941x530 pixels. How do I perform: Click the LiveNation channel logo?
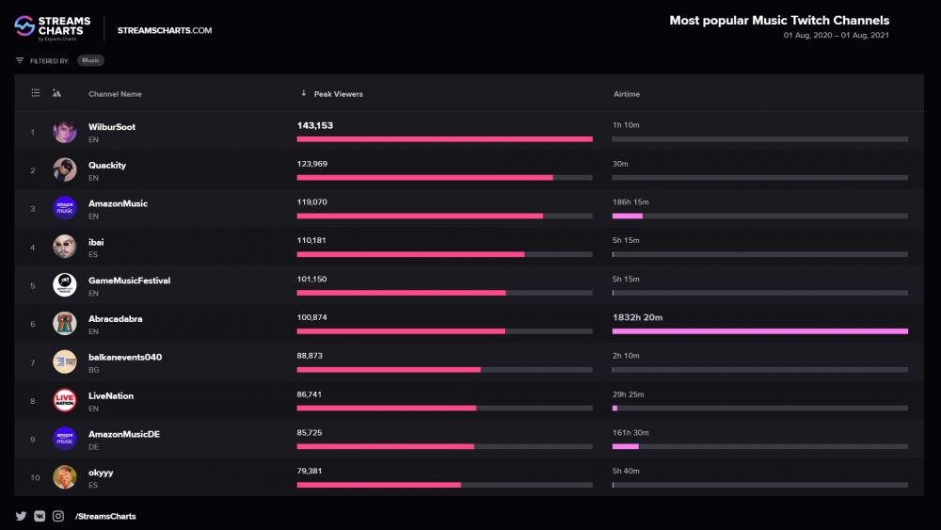[65, 401]
